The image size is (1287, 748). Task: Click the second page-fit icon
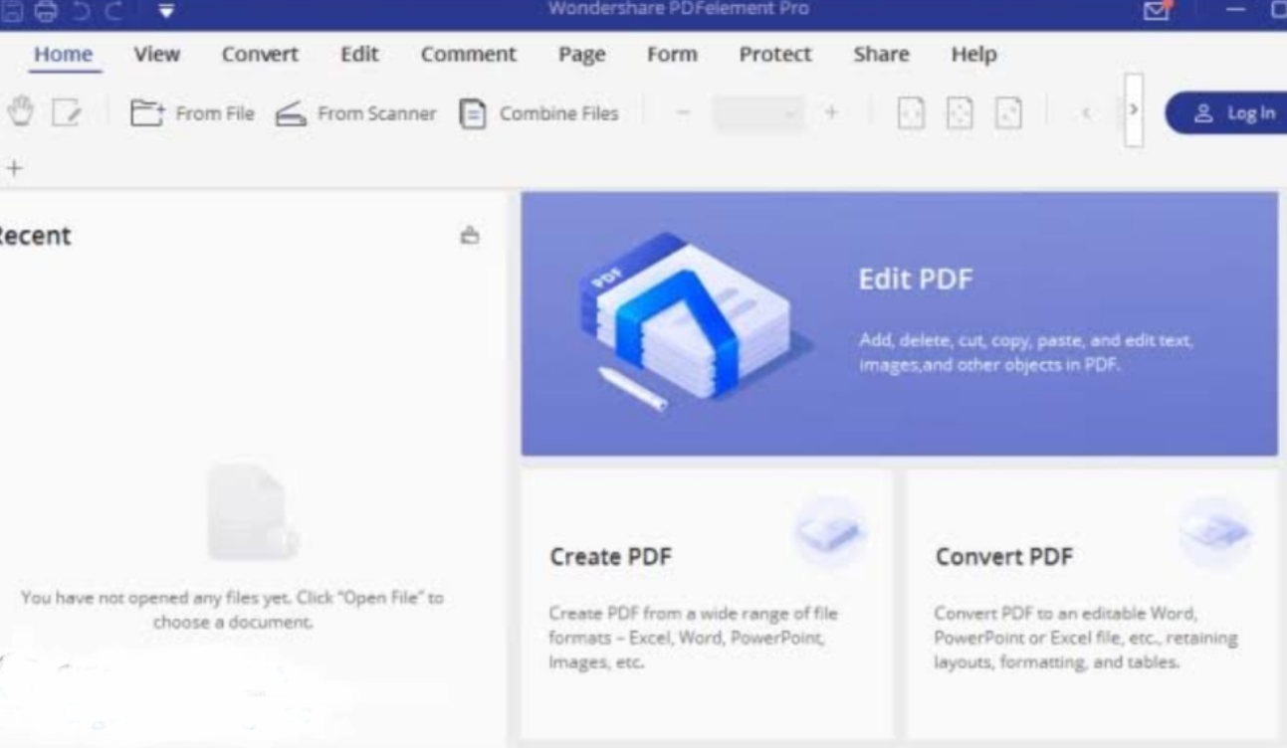click(960, 113)
